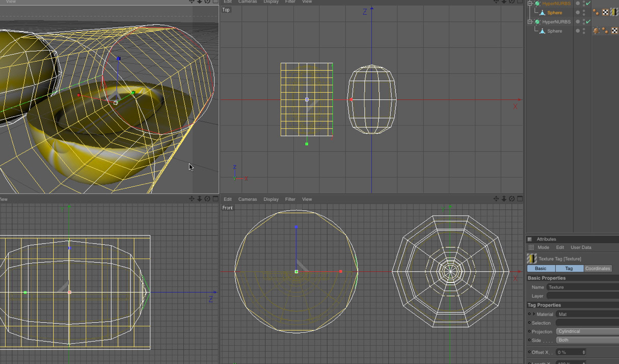Grab the blue Z axis handle in perspective view
The height and width of the screenshot is (364, 619).
[x=119, y=59]
